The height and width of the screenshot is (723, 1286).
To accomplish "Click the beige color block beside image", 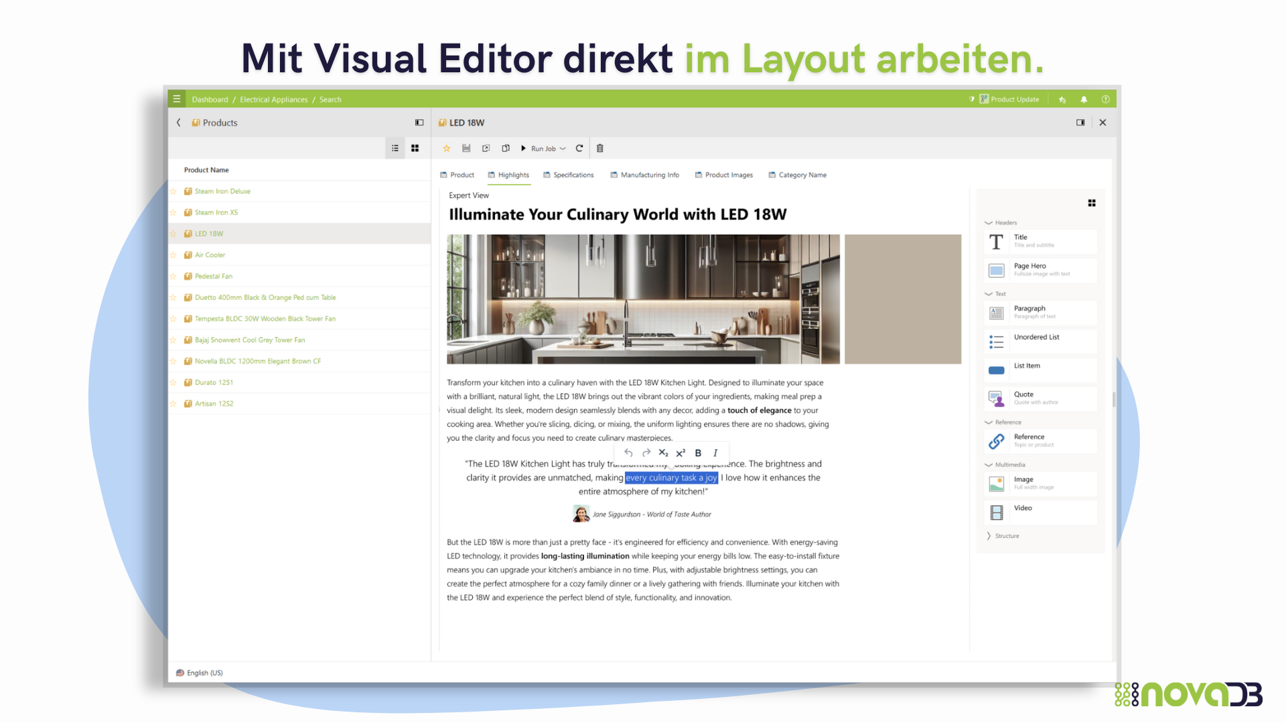I will pos(902,299).
